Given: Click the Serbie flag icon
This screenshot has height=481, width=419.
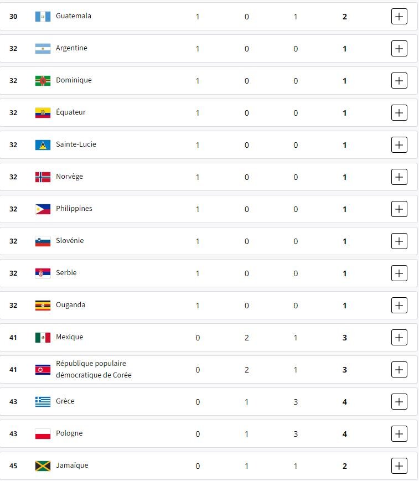Looking at the screenshot, I should pos(43,273).
